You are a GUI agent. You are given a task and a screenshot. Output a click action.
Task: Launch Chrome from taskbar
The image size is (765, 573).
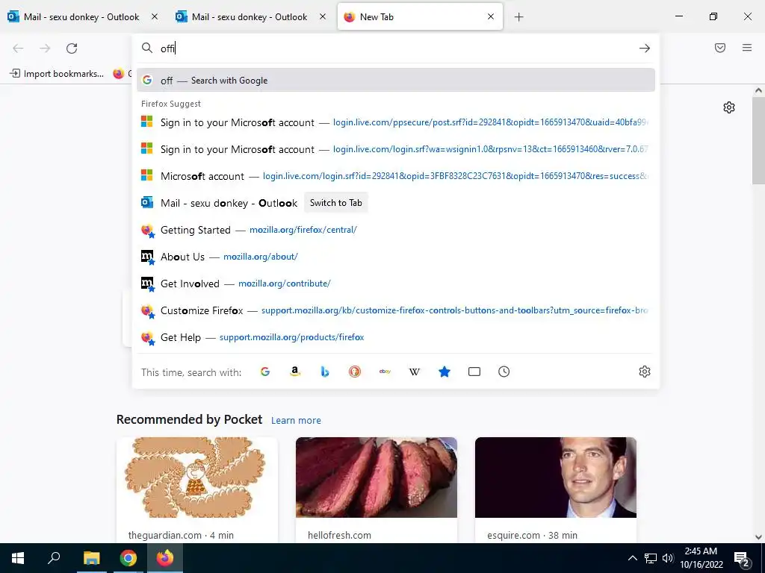pyautogui.click(x=128, y=558)
